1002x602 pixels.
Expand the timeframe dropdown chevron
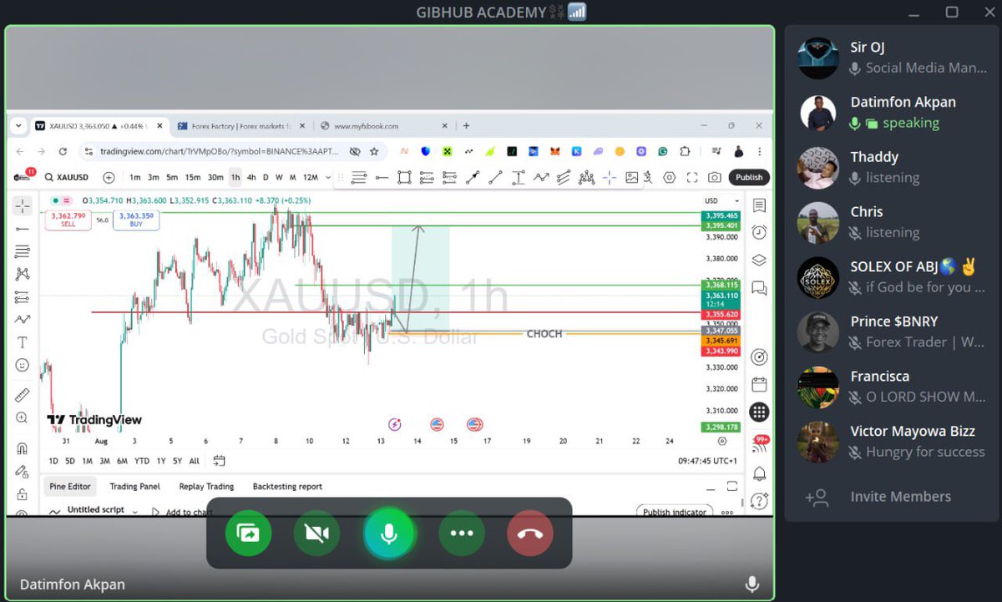click(x=328, y=177)
